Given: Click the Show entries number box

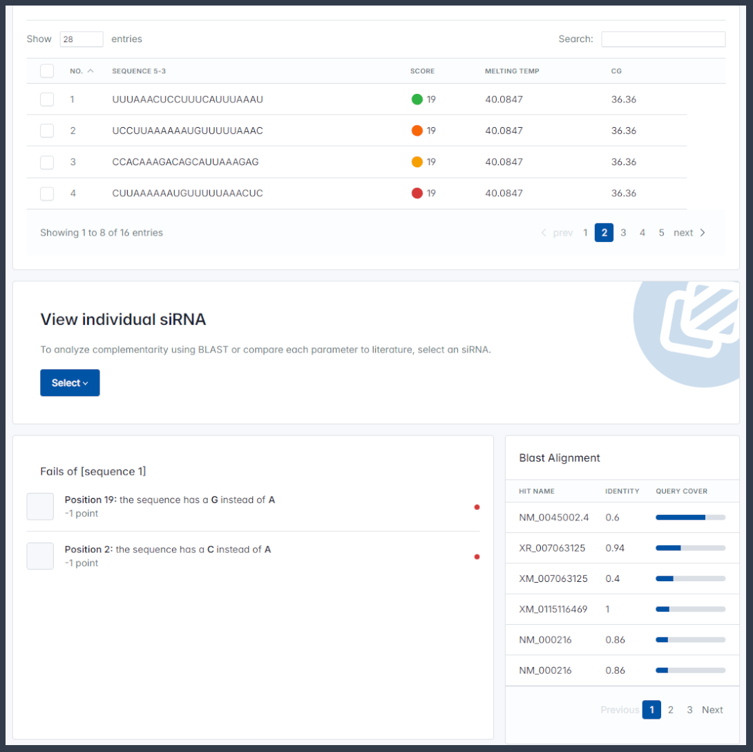Looking at the screenshot, I should 82,39.
